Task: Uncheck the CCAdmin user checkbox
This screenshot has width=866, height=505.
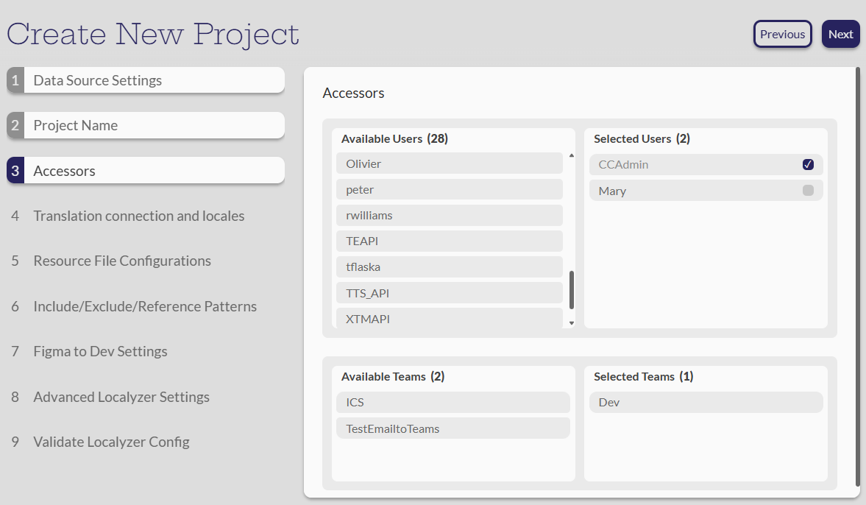Action: click(808, 164)
